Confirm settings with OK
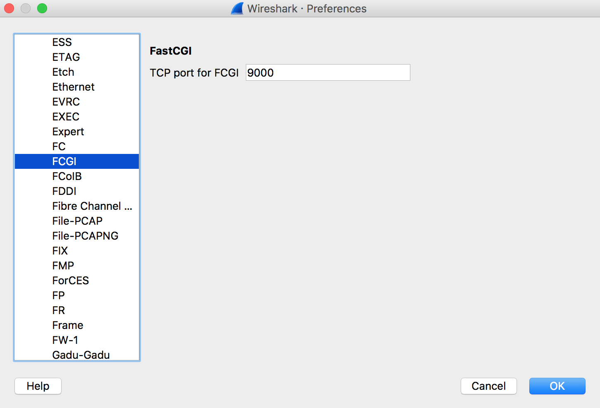 tap(557, 386)
